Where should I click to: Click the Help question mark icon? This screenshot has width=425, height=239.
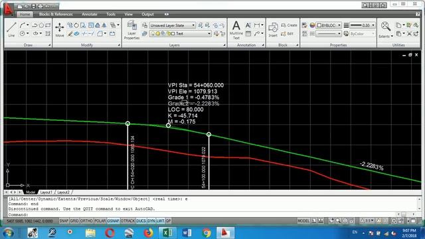[x=418, y=14]
